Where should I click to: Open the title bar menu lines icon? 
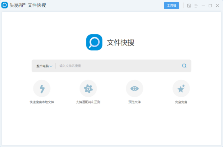point(196,6)
